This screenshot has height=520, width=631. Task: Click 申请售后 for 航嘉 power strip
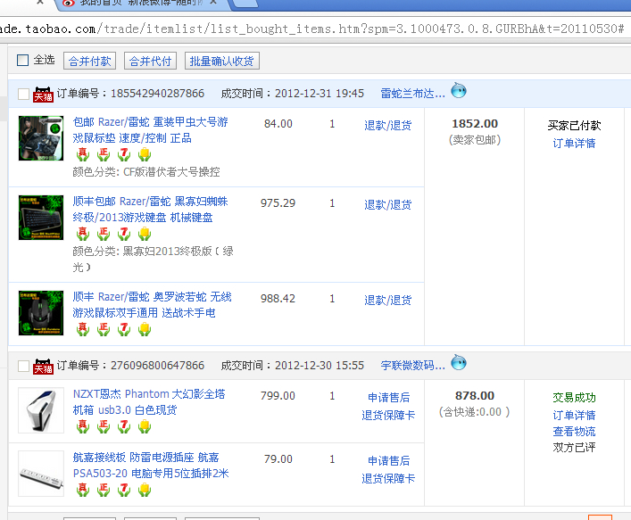coord(389,460)
